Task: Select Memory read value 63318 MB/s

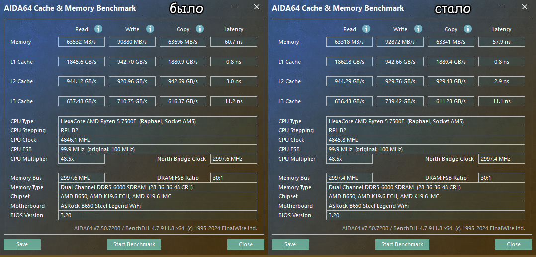Action: (x=350, y=42)
